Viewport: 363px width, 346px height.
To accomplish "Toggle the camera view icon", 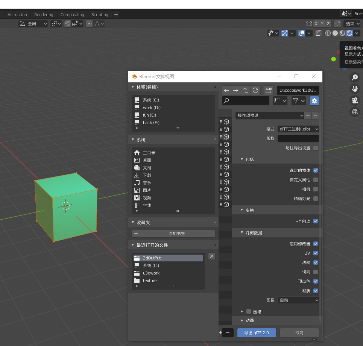I will click(354, 100).
